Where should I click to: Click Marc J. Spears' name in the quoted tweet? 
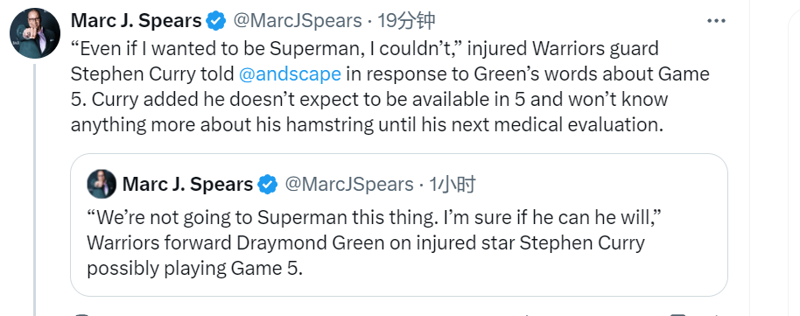point(187,185)
